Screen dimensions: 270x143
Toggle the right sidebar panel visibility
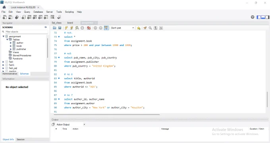point(267,17)
